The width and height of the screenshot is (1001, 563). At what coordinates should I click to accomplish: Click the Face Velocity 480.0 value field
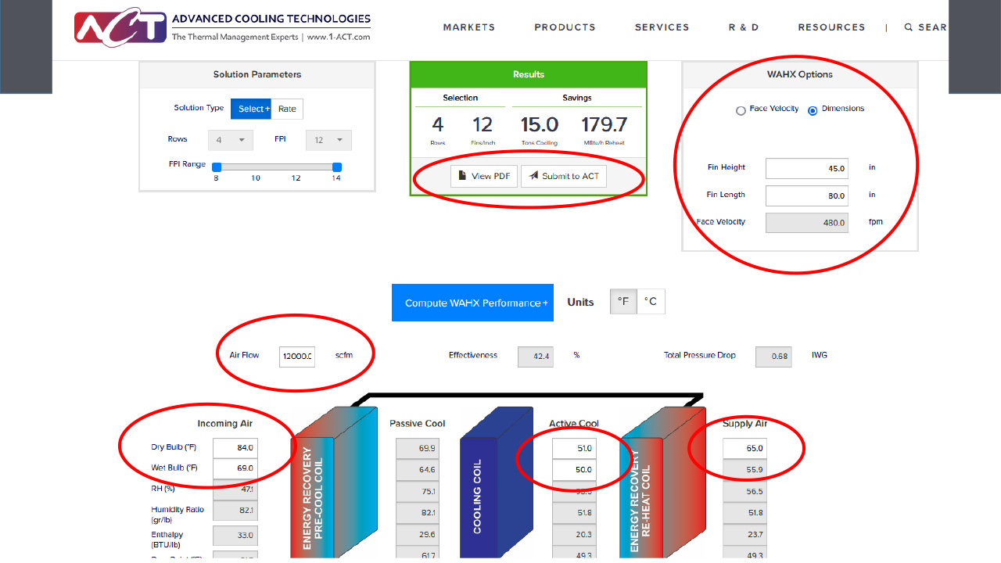[807, 223]
